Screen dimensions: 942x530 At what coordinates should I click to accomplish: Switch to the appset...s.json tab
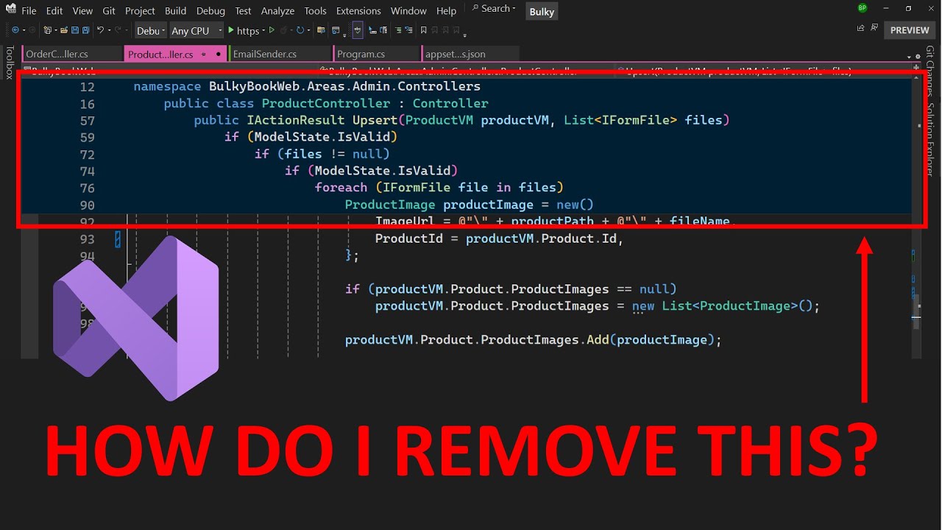[x=470, y=54]
